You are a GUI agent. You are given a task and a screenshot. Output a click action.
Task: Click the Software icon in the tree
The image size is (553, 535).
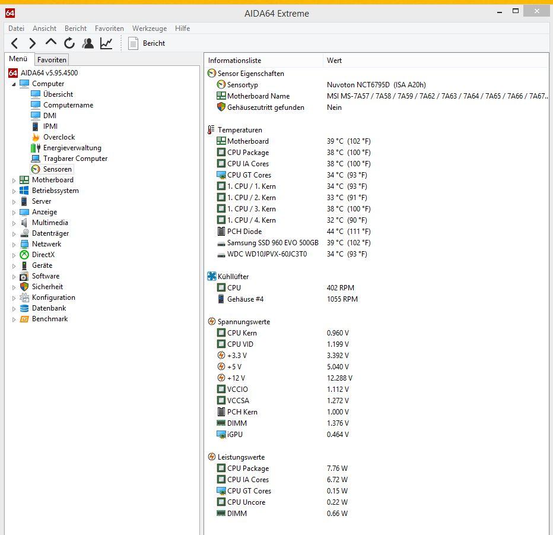coord(24,276)
